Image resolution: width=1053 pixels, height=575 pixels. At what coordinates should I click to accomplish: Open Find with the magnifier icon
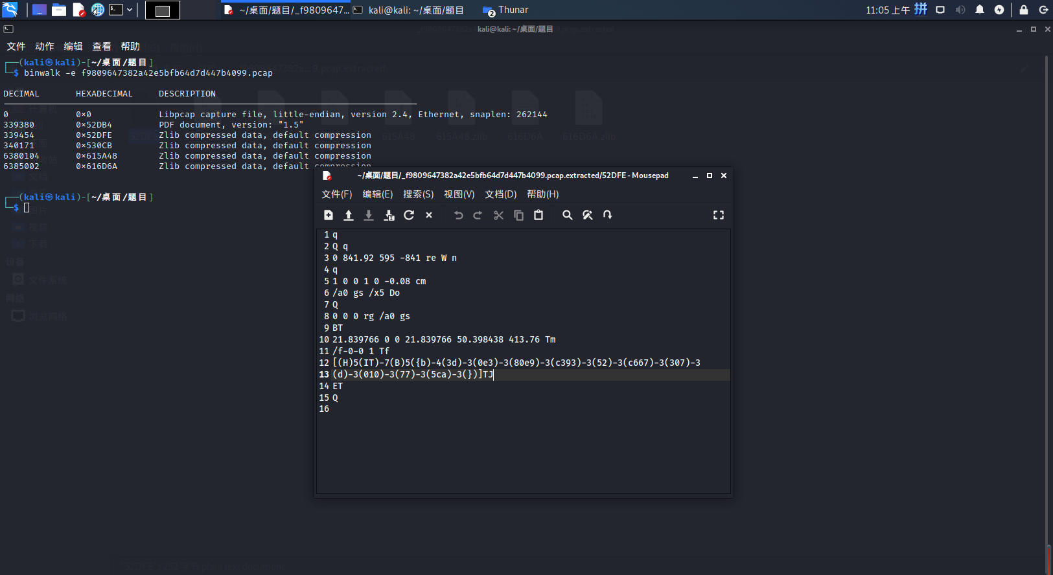[x=568, y=215]
